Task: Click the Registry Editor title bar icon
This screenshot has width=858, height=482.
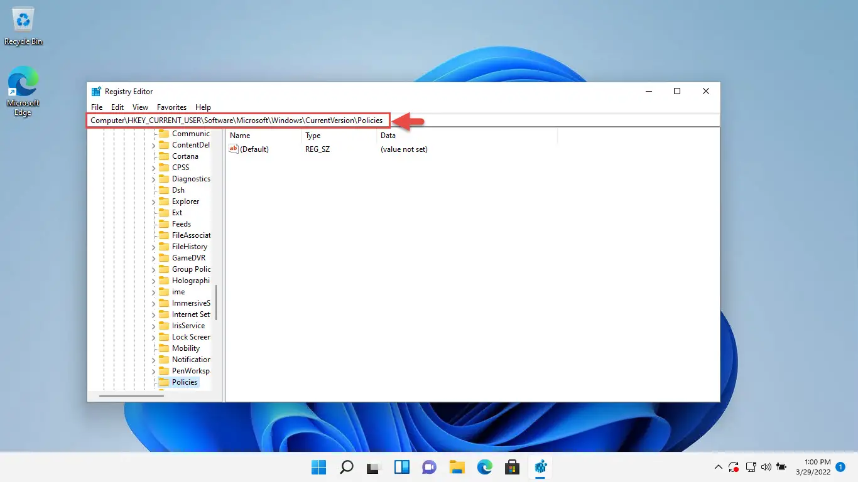Action: [96, 92]
